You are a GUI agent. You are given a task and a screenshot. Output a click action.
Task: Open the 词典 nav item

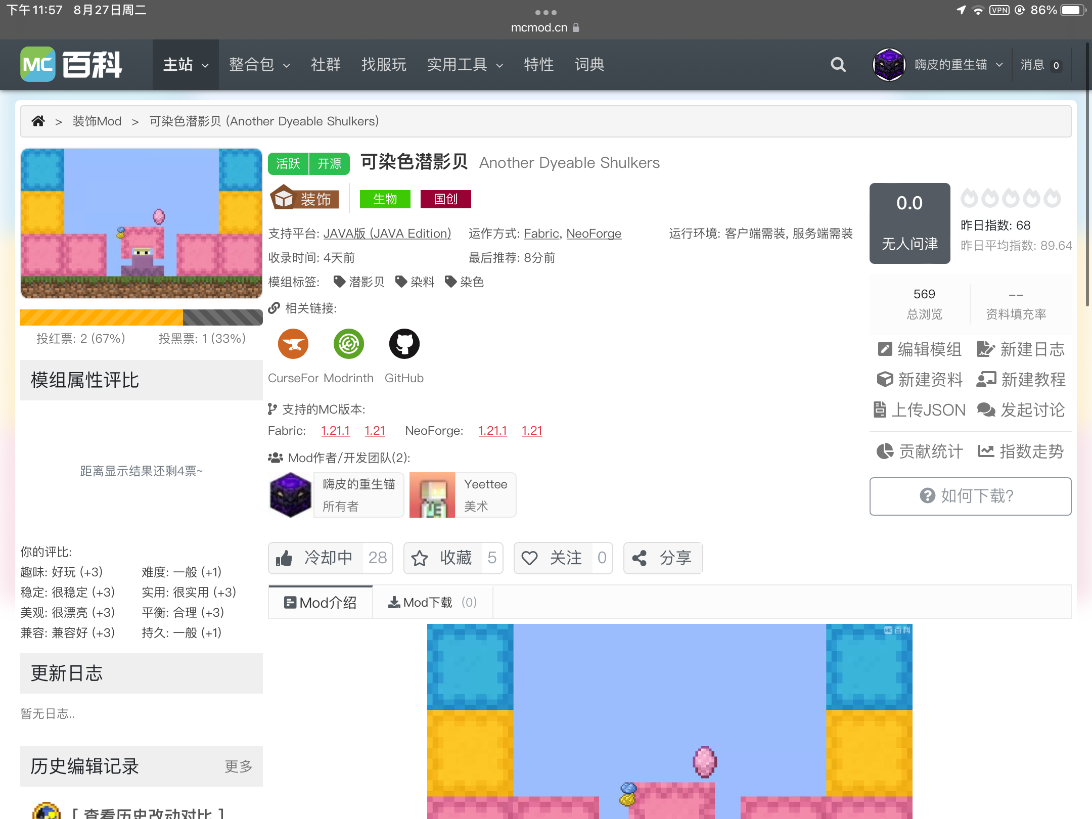(589, 65)
